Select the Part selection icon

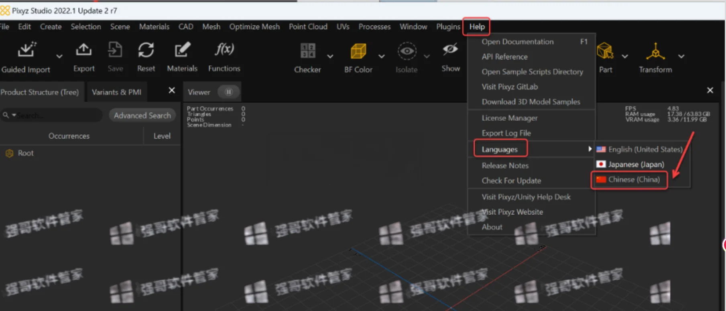click(x=605, y=51)
